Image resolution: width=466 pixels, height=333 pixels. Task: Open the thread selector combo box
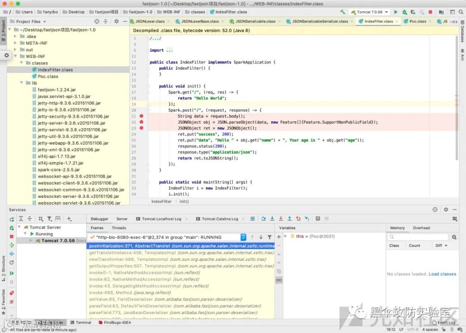pos(167,237)
